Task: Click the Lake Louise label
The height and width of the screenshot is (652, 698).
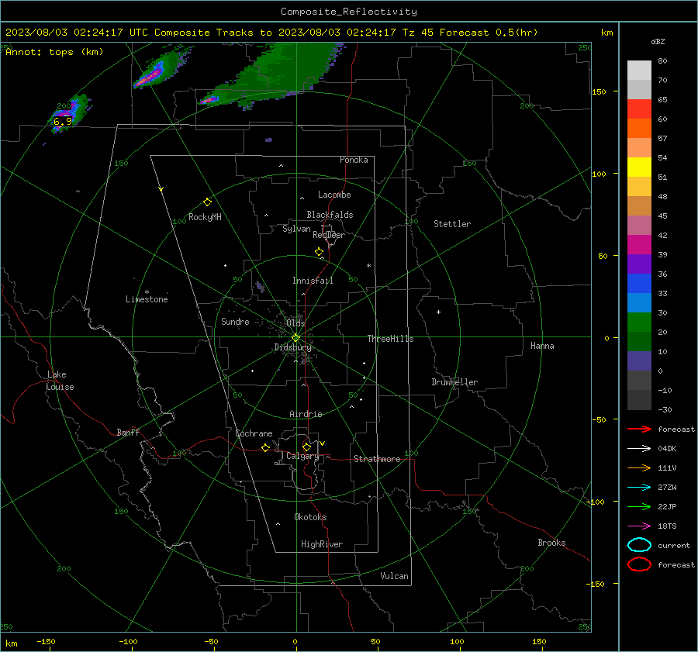Action: tap(60, 381)
